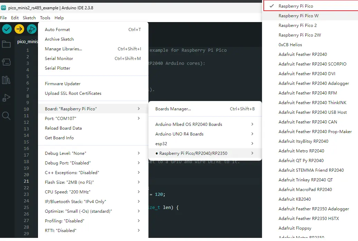Open the Sketchbook folder sidebar icon
This screenshot has width=358, height=241.
click(6, 44)
